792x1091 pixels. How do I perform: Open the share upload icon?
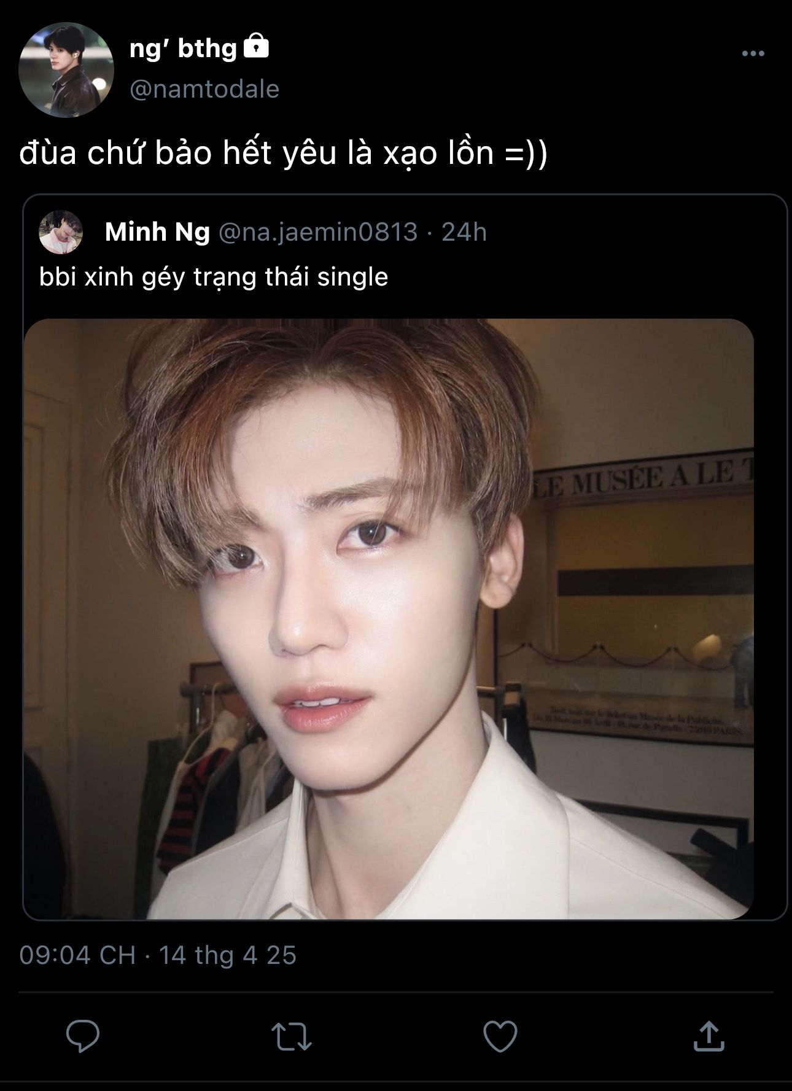(x=709, y=1036)
